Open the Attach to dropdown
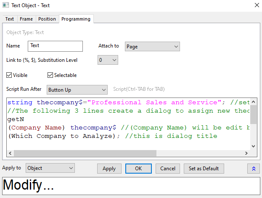This screenshot has height=198, width=262. [x=152, y=46]
